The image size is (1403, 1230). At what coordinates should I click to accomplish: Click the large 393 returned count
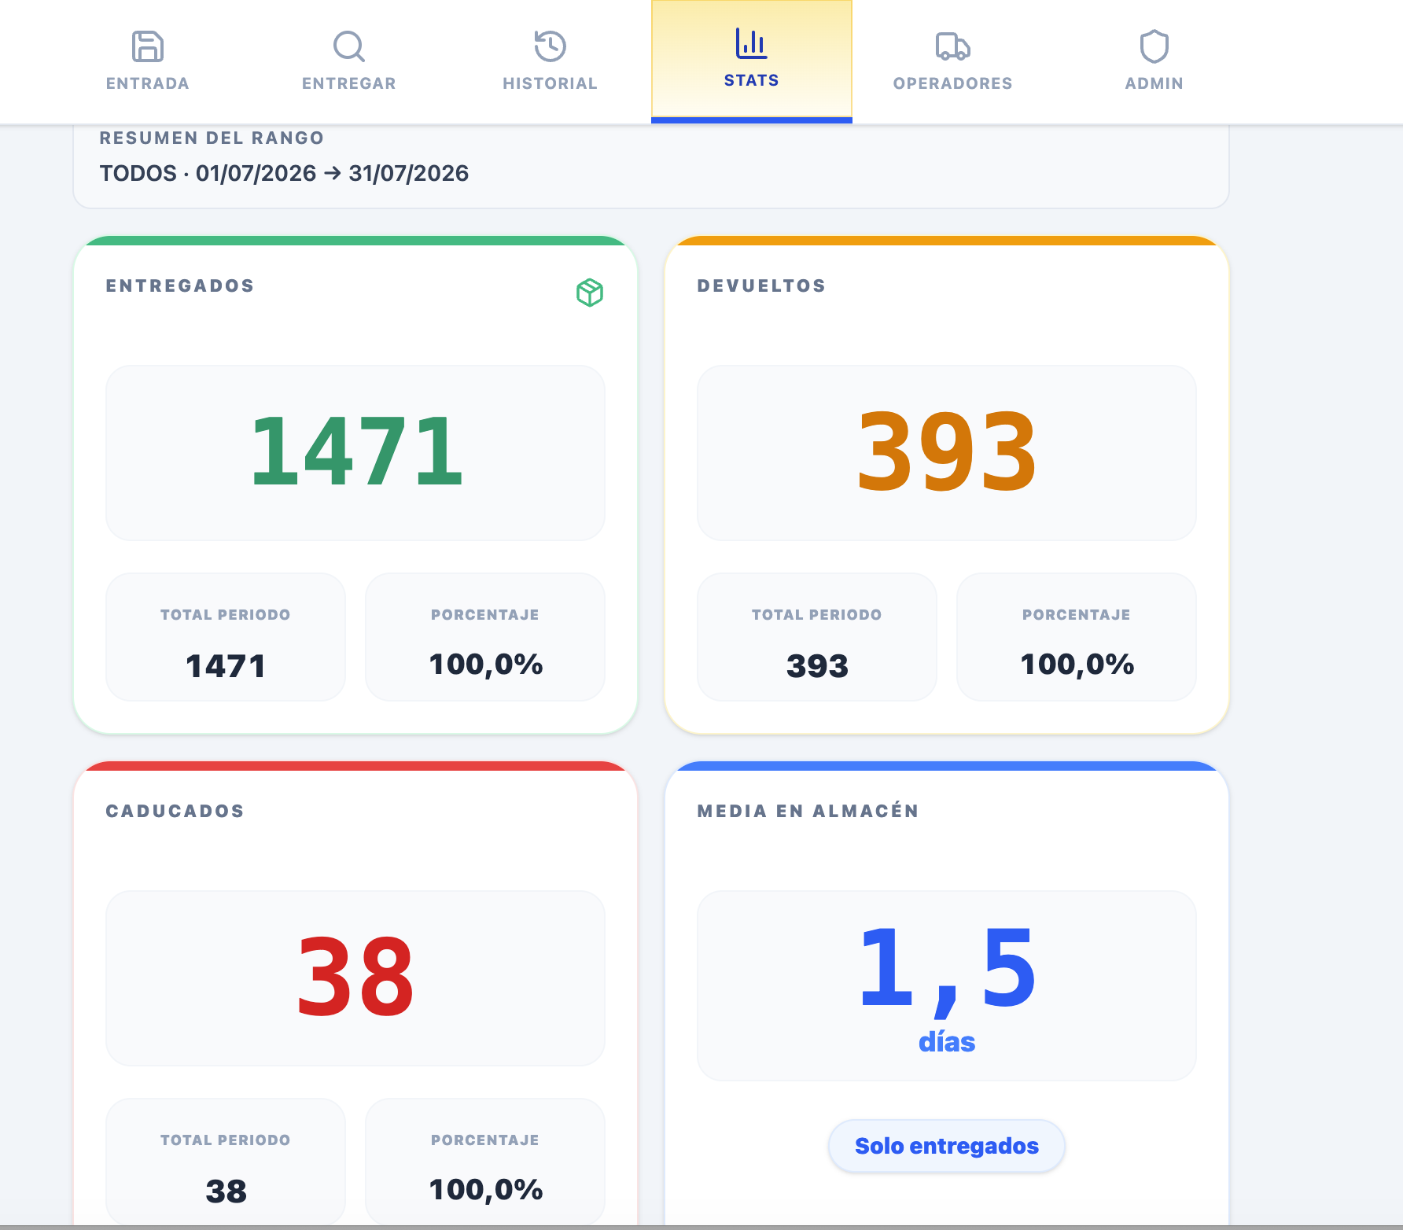[947, 451]
